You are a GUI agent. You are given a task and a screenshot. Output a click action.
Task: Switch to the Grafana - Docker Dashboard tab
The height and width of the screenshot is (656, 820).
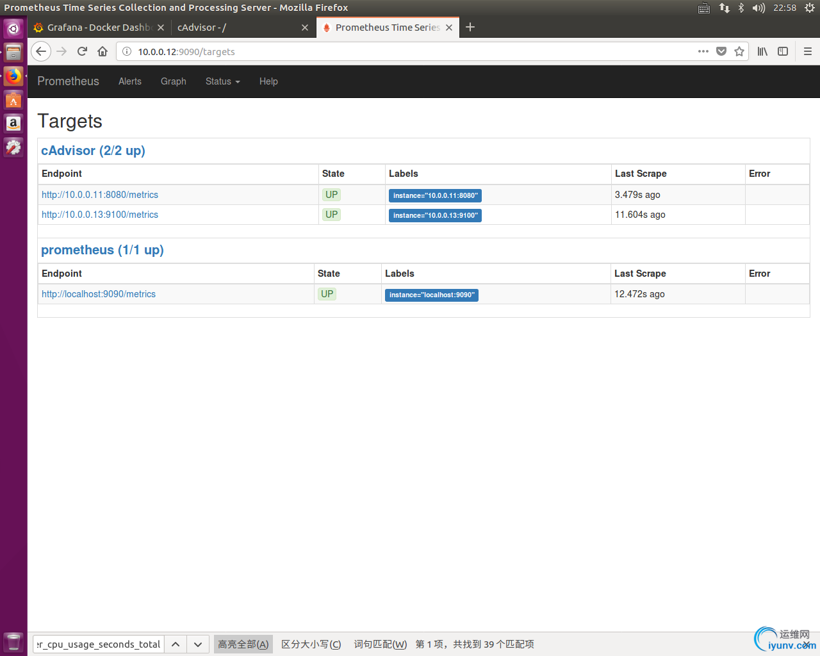99,28
